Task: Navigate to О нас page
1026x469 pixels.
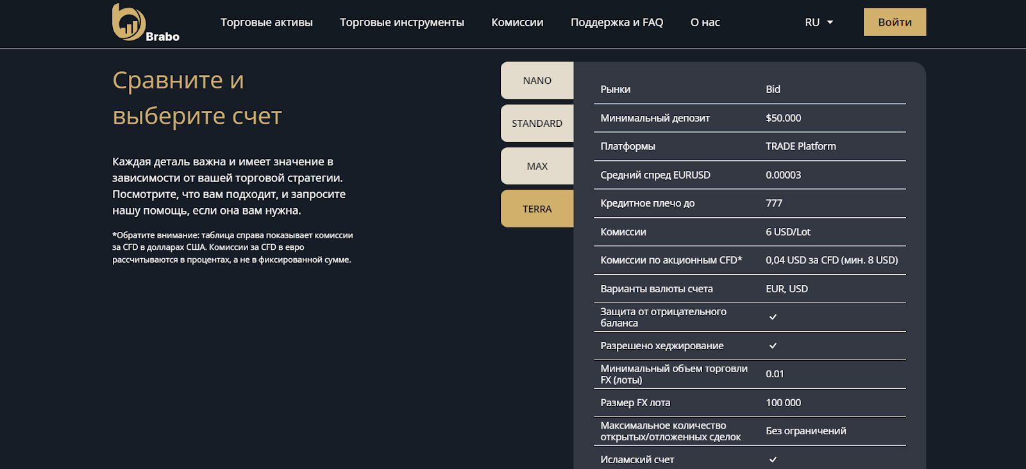Action: [705, 22]
